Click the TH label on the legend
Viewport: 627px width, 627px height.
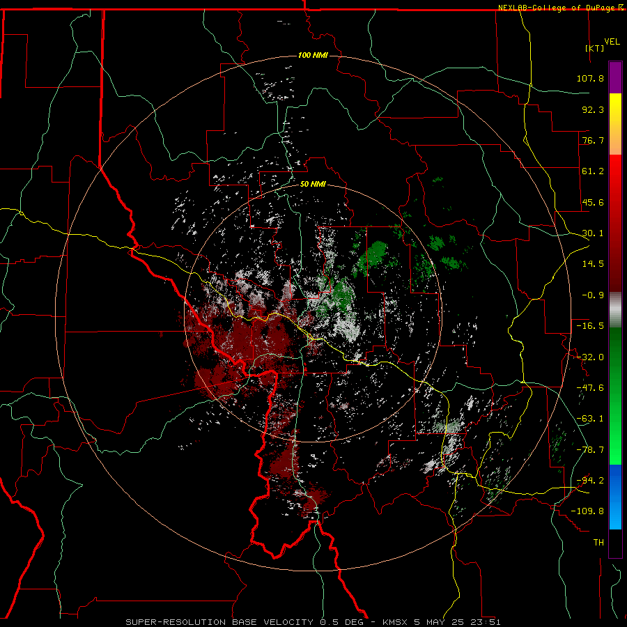(598, 543)
